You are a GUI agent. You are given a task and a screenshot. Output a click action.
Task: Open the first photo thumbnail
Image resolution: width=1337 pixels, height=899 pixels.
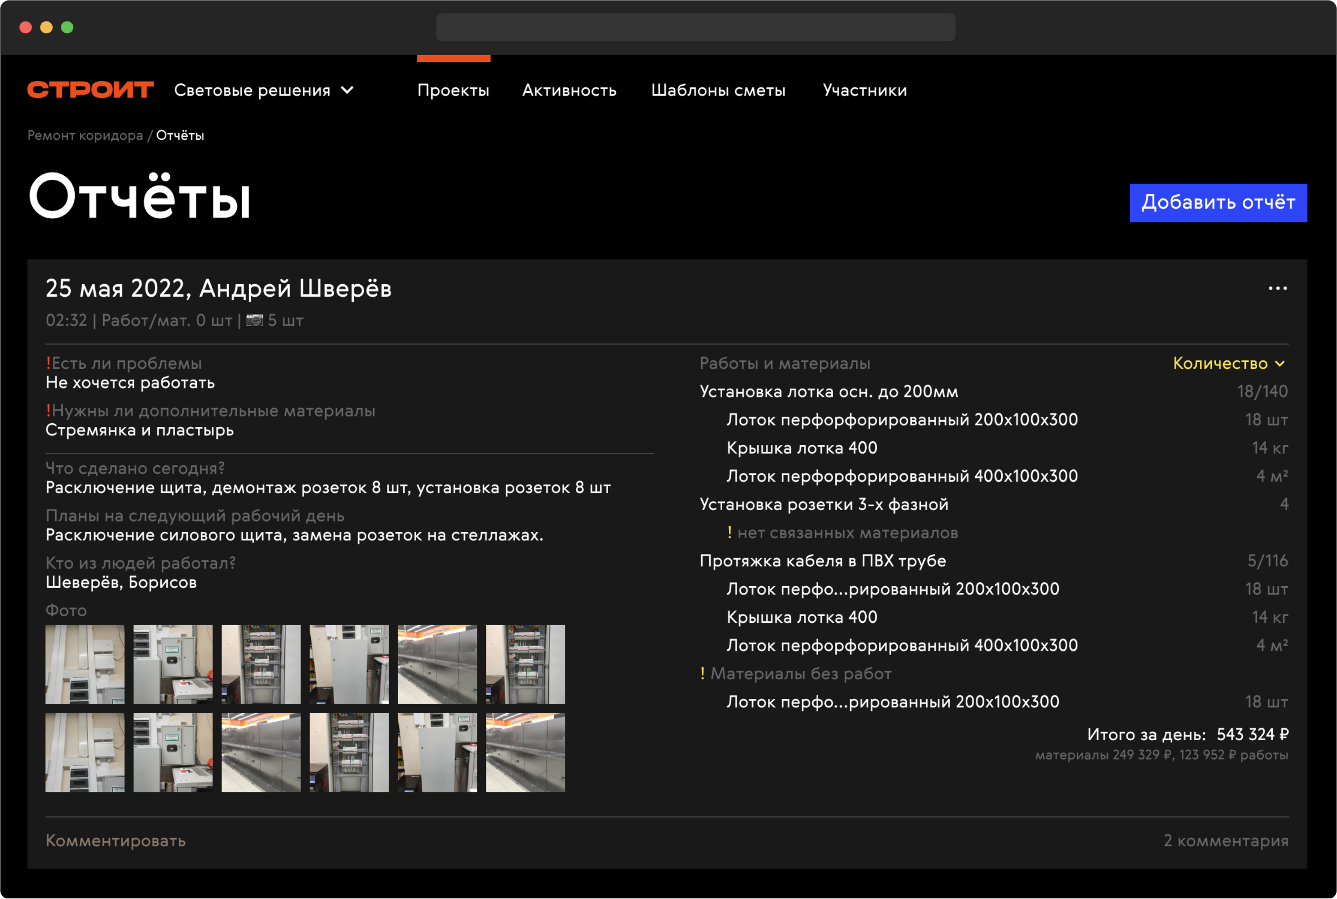point(85,664)
